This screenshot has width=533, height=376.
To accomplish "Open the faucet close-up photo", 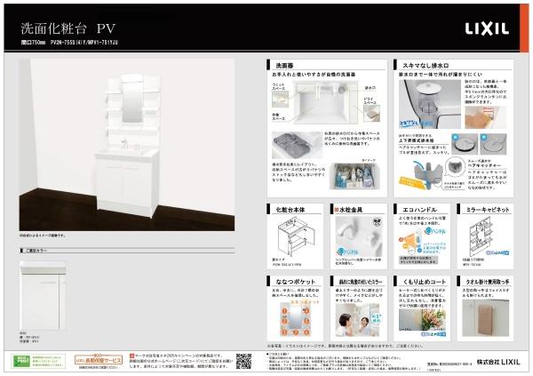I will pyautogui.click(x=359, y=236).
